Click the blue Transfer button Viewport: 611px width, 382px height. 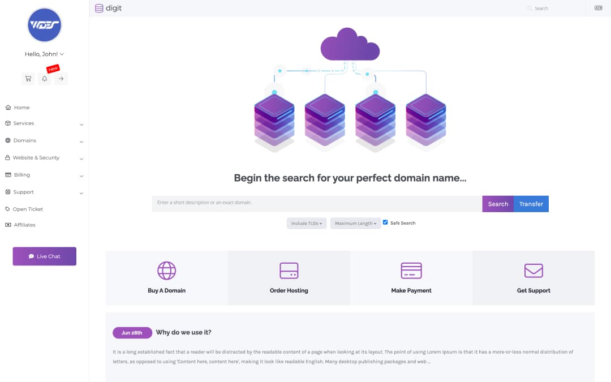[x=531, y=204]
